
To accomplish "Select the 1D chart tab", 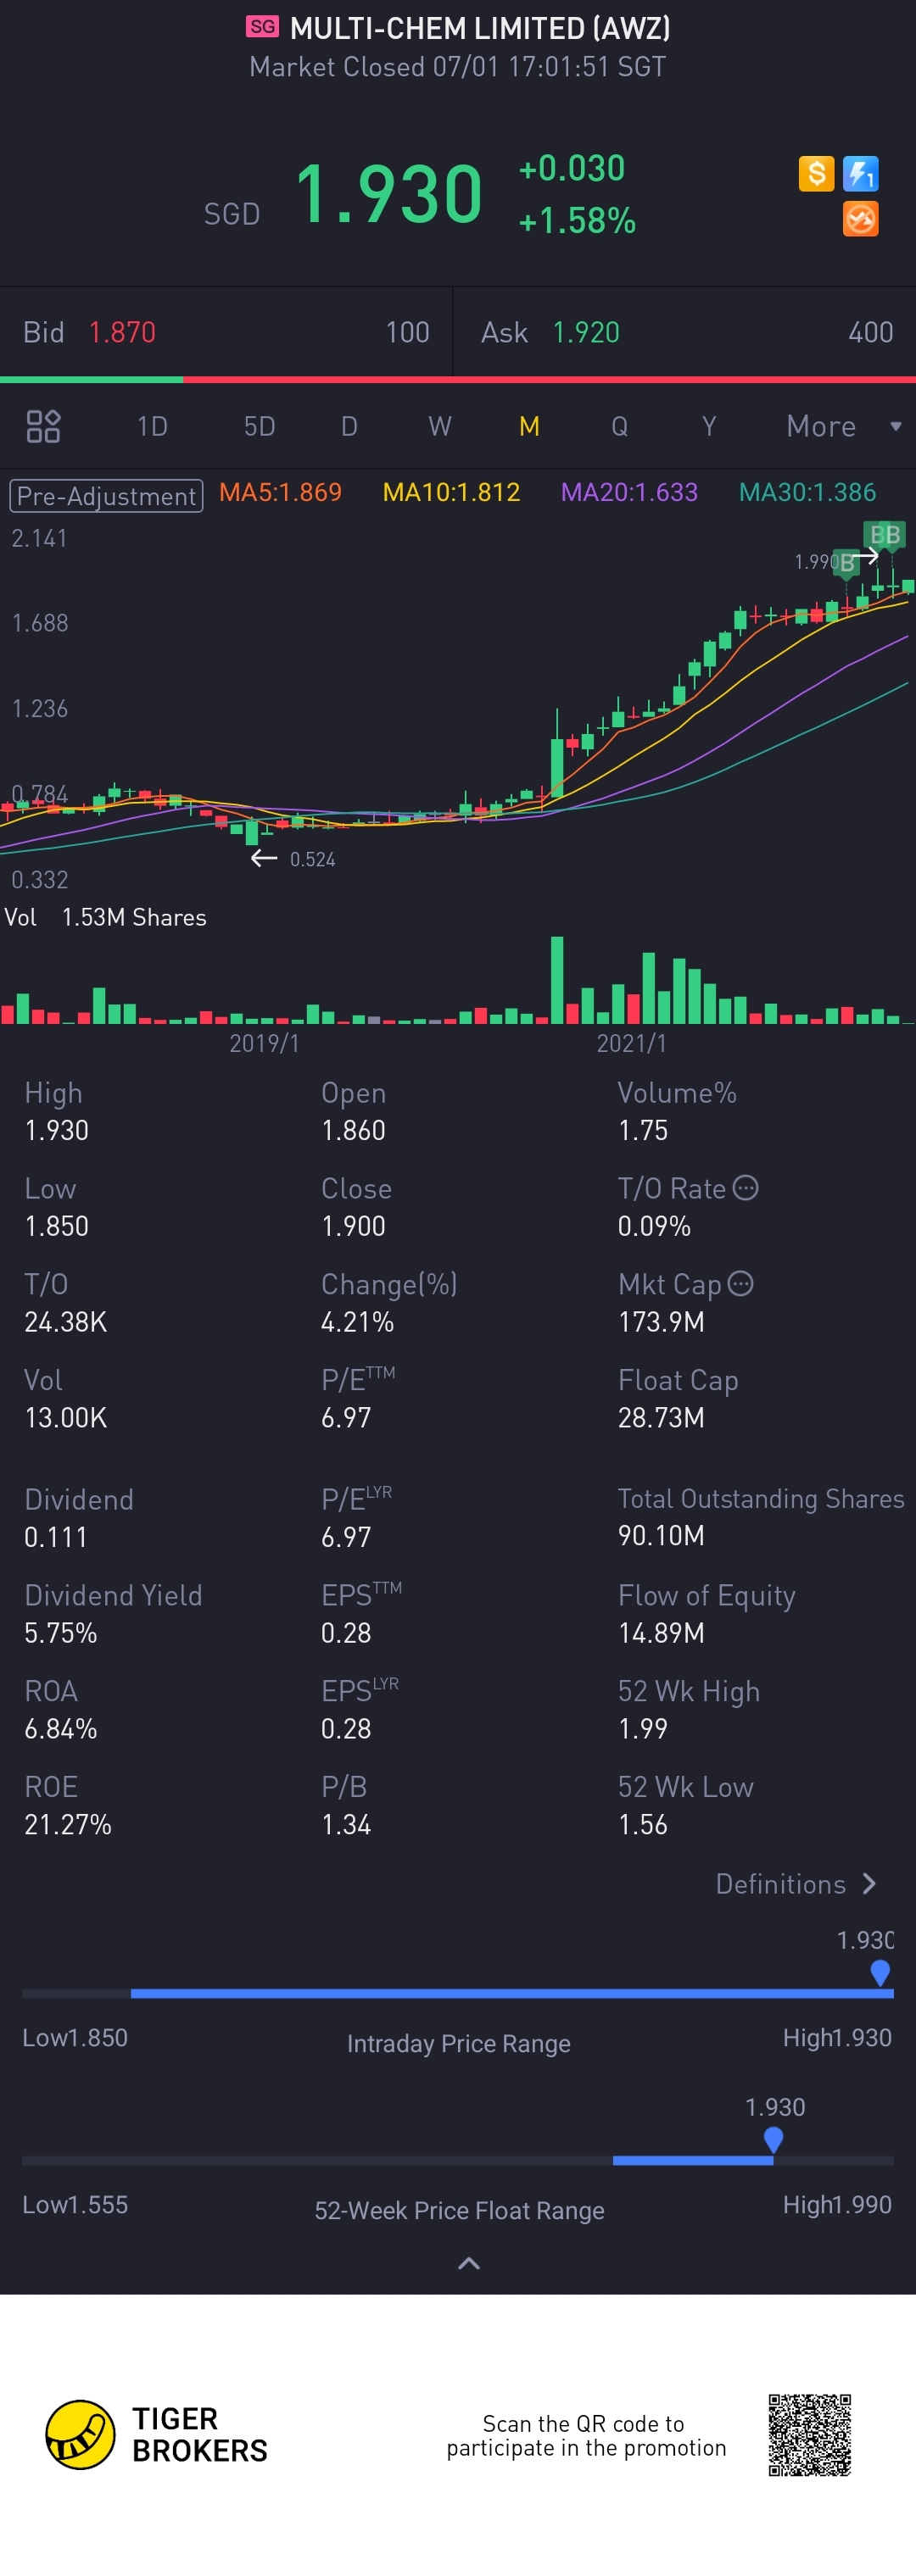I will 152,426.
